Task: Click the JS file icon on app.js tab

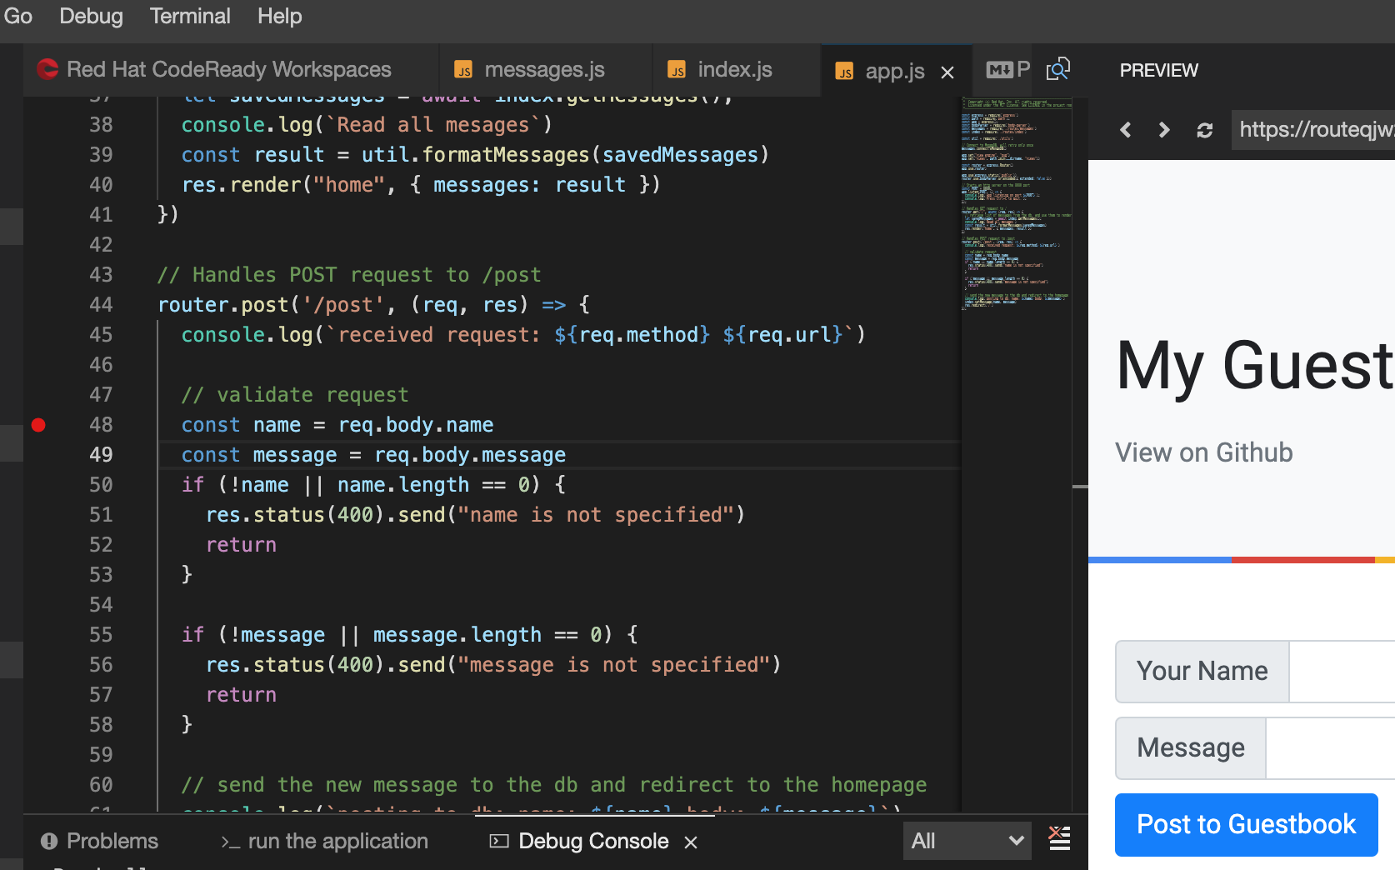Action: [x=845, y=72]
